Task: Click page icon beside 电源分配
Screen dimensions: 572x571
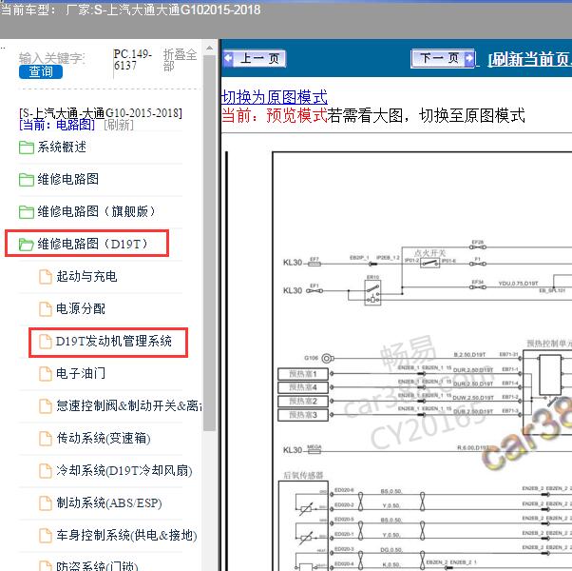Action: tap(46, 309)
